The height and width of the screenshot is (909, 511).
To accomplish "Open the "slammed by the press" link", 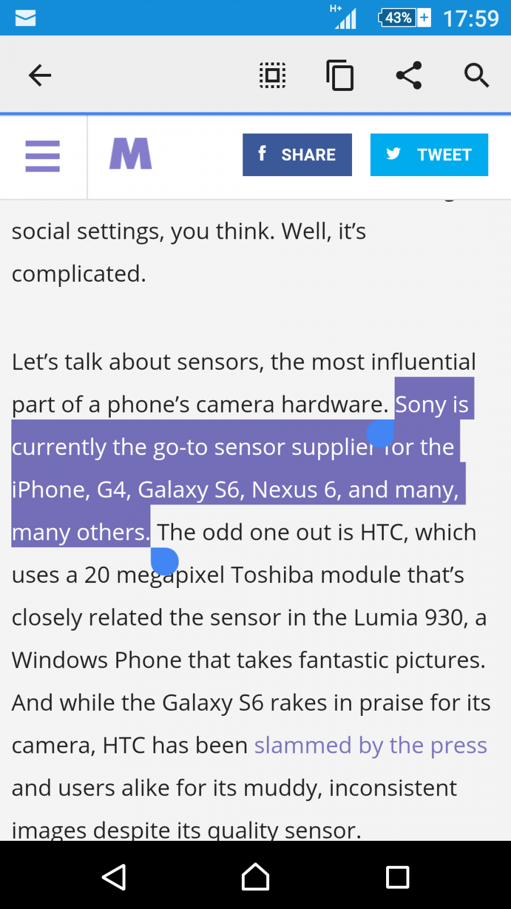I will pyautogui.click(x=370, y=745).
